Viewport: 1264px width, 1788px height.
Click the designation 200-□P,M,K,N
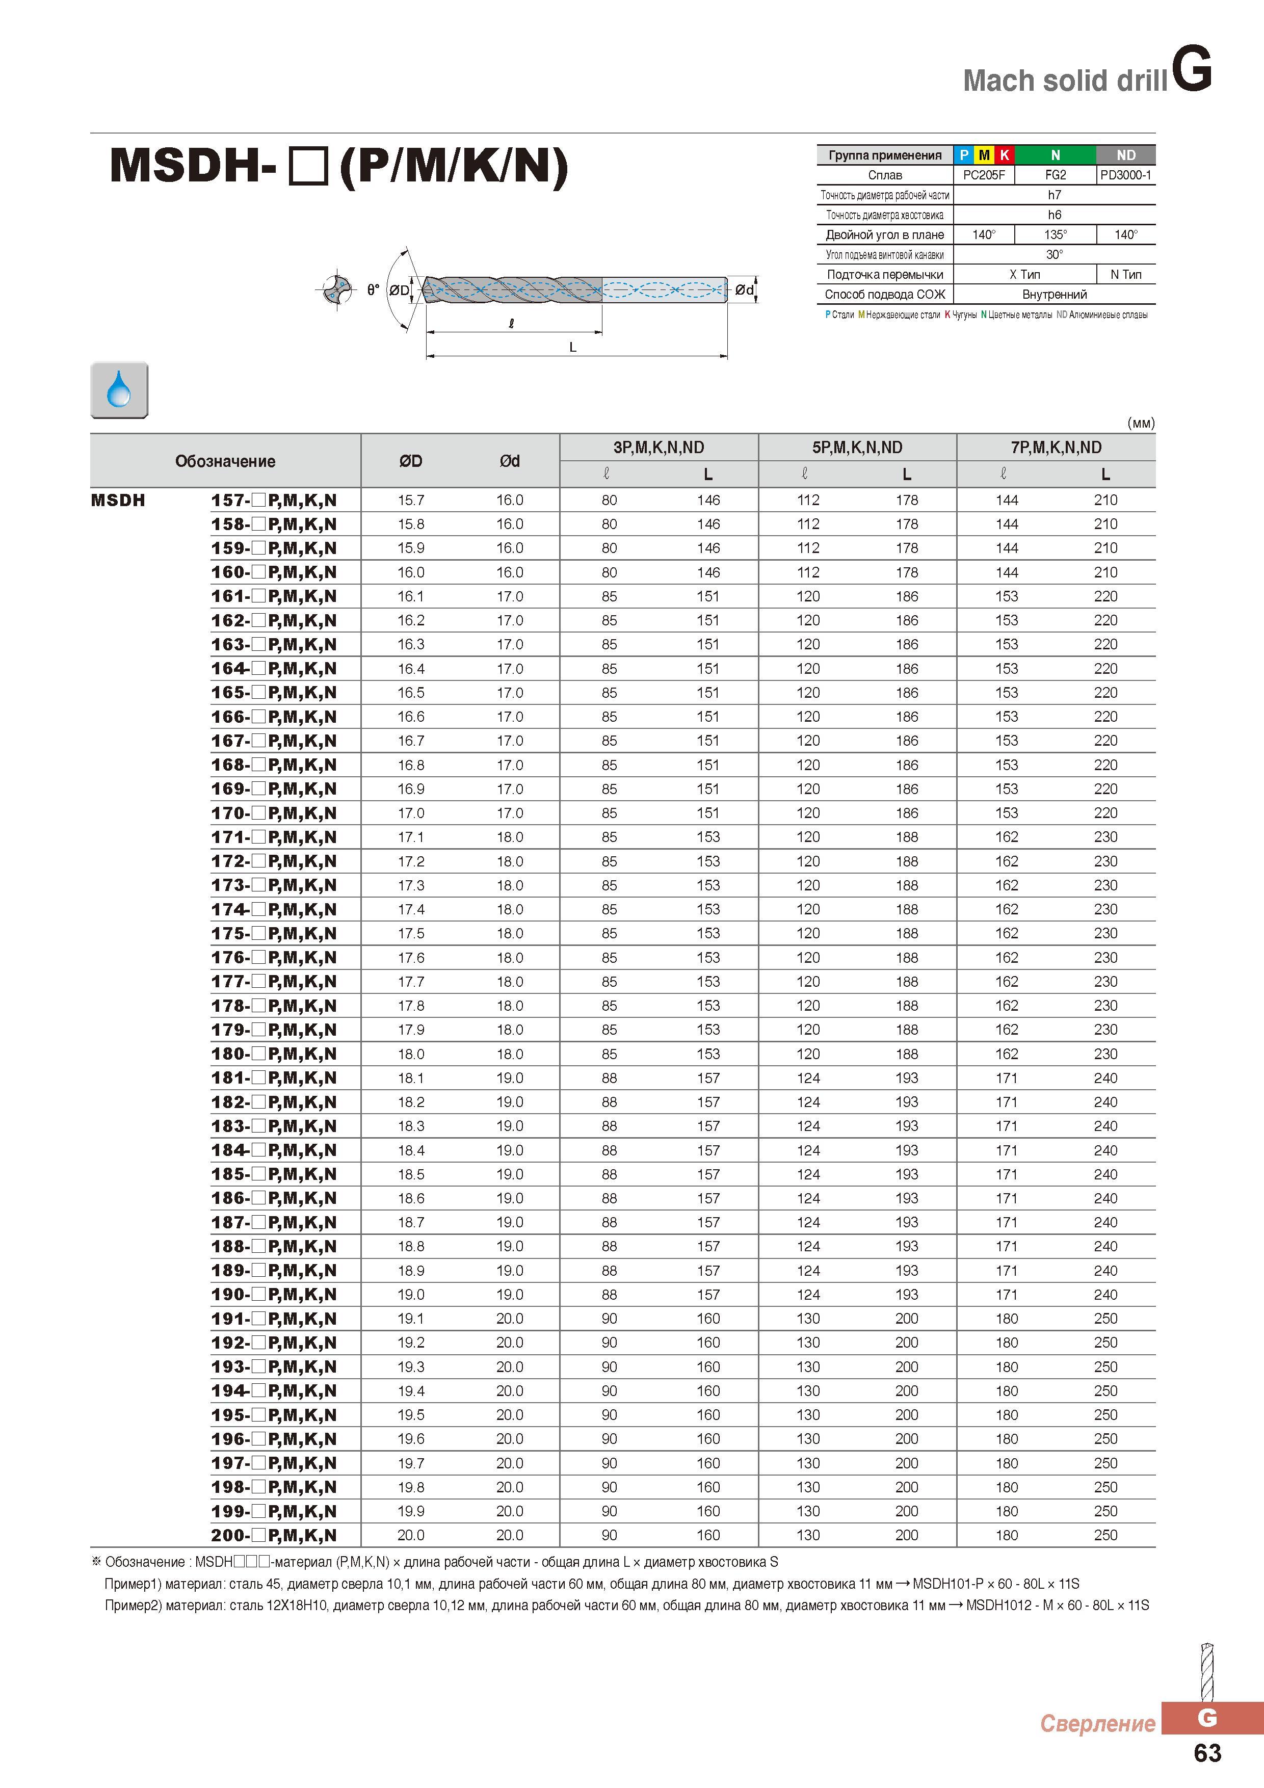click(x=274, y=1535)
